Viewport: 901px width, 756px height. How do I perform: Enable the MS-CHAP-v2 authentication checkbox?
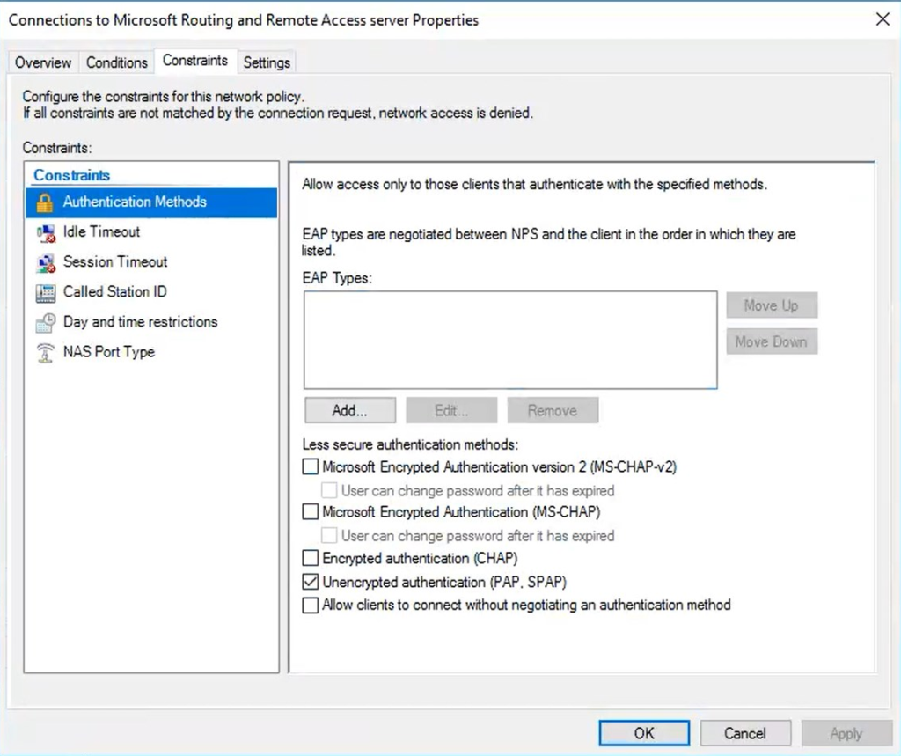[310, 466]
